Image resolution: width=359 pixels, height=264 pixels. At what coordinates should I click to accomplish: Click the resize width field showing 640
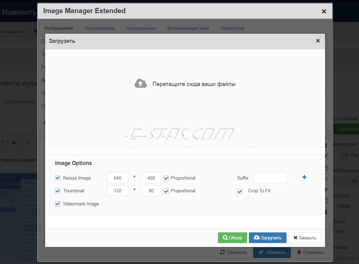(117, 178)
